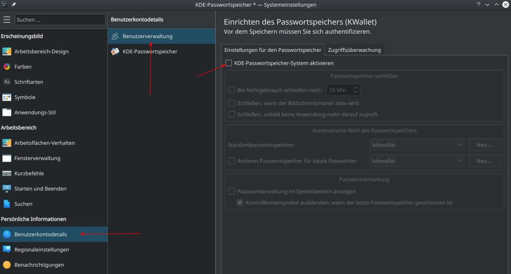Click the Benachrichtigungen warning icon
Image resolution: width=511 pixels, height=274 pixels.
7,265
